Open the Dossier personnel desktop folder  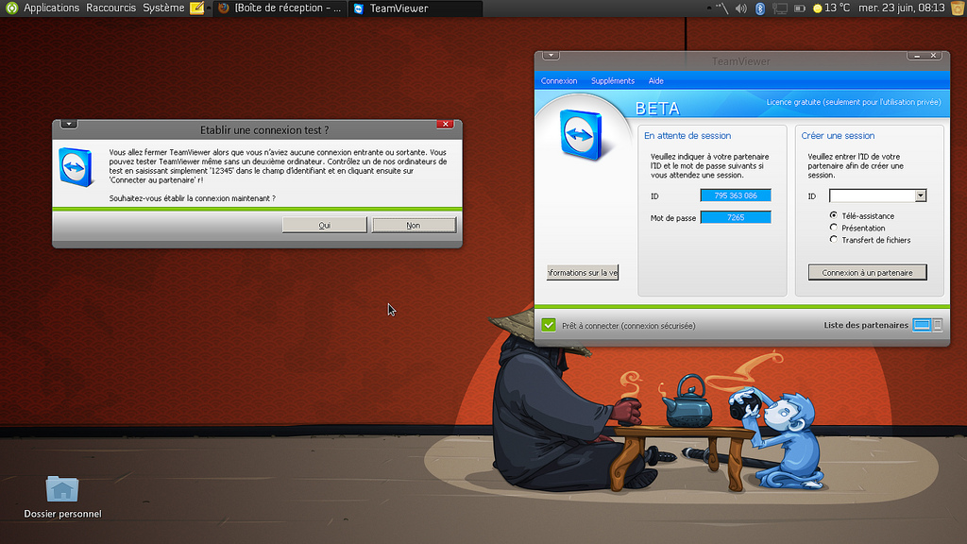tap(62, 497)
